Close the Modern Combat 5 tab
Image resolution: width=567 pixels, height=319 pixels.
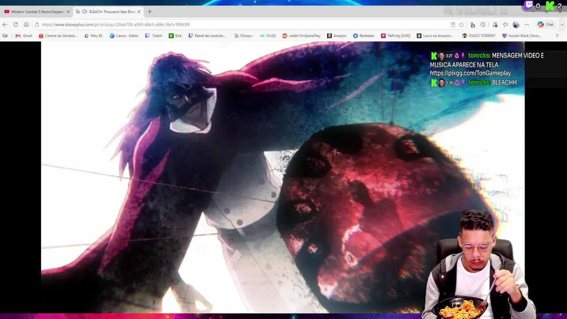[68, 12]
